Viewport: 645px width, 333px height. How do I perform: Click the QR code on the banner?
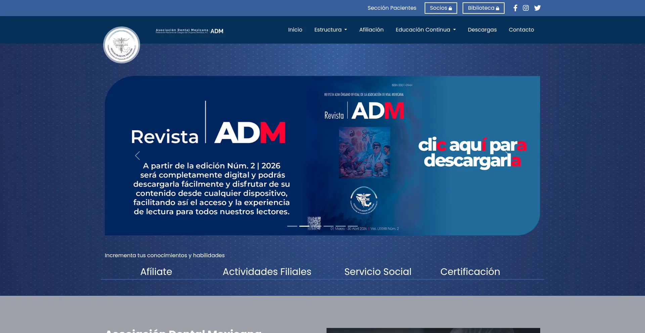click(x=314, y=223)
